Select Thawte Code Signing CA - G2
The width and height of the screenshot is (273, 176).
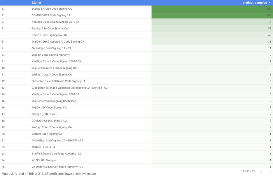[50, 35]
